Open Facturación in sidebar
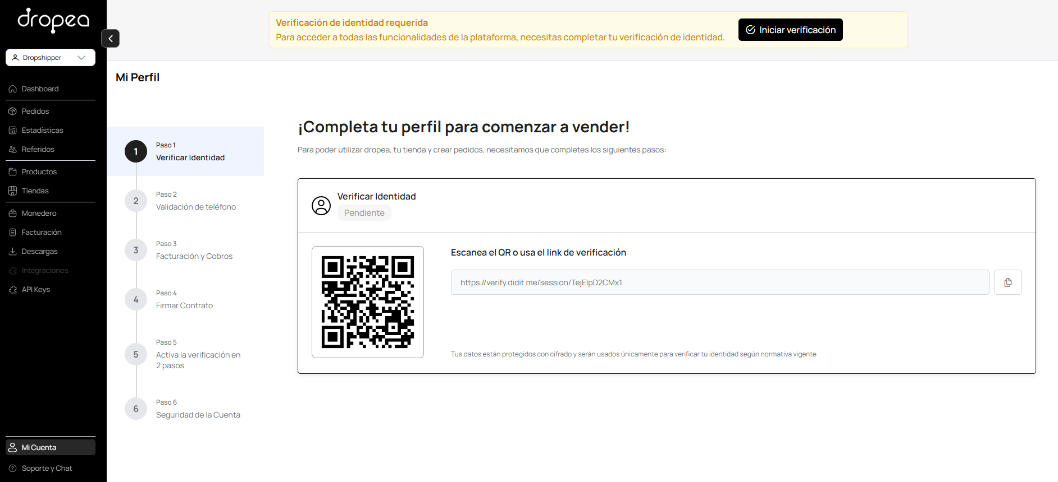 (x=51, y=233)
